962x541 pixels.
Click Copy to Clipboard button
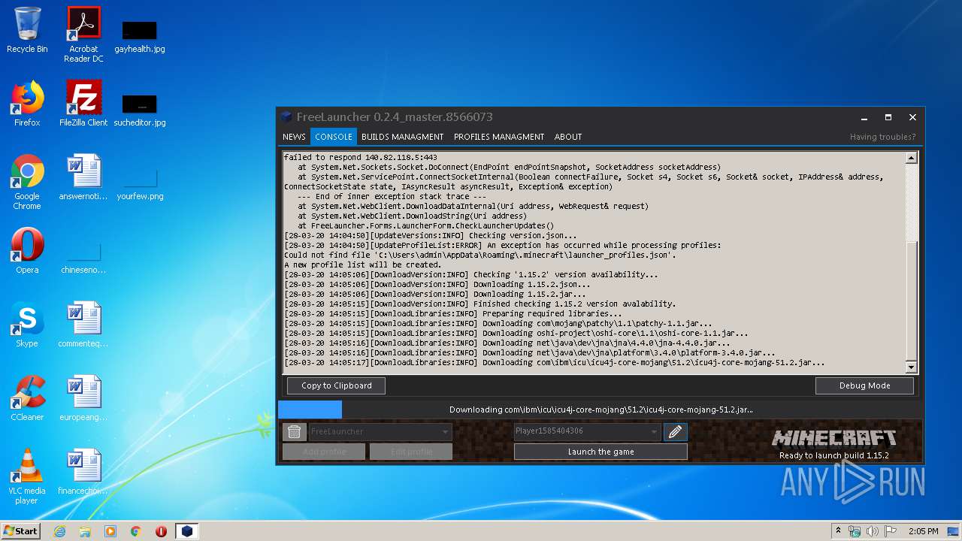(x=336, y=385)
